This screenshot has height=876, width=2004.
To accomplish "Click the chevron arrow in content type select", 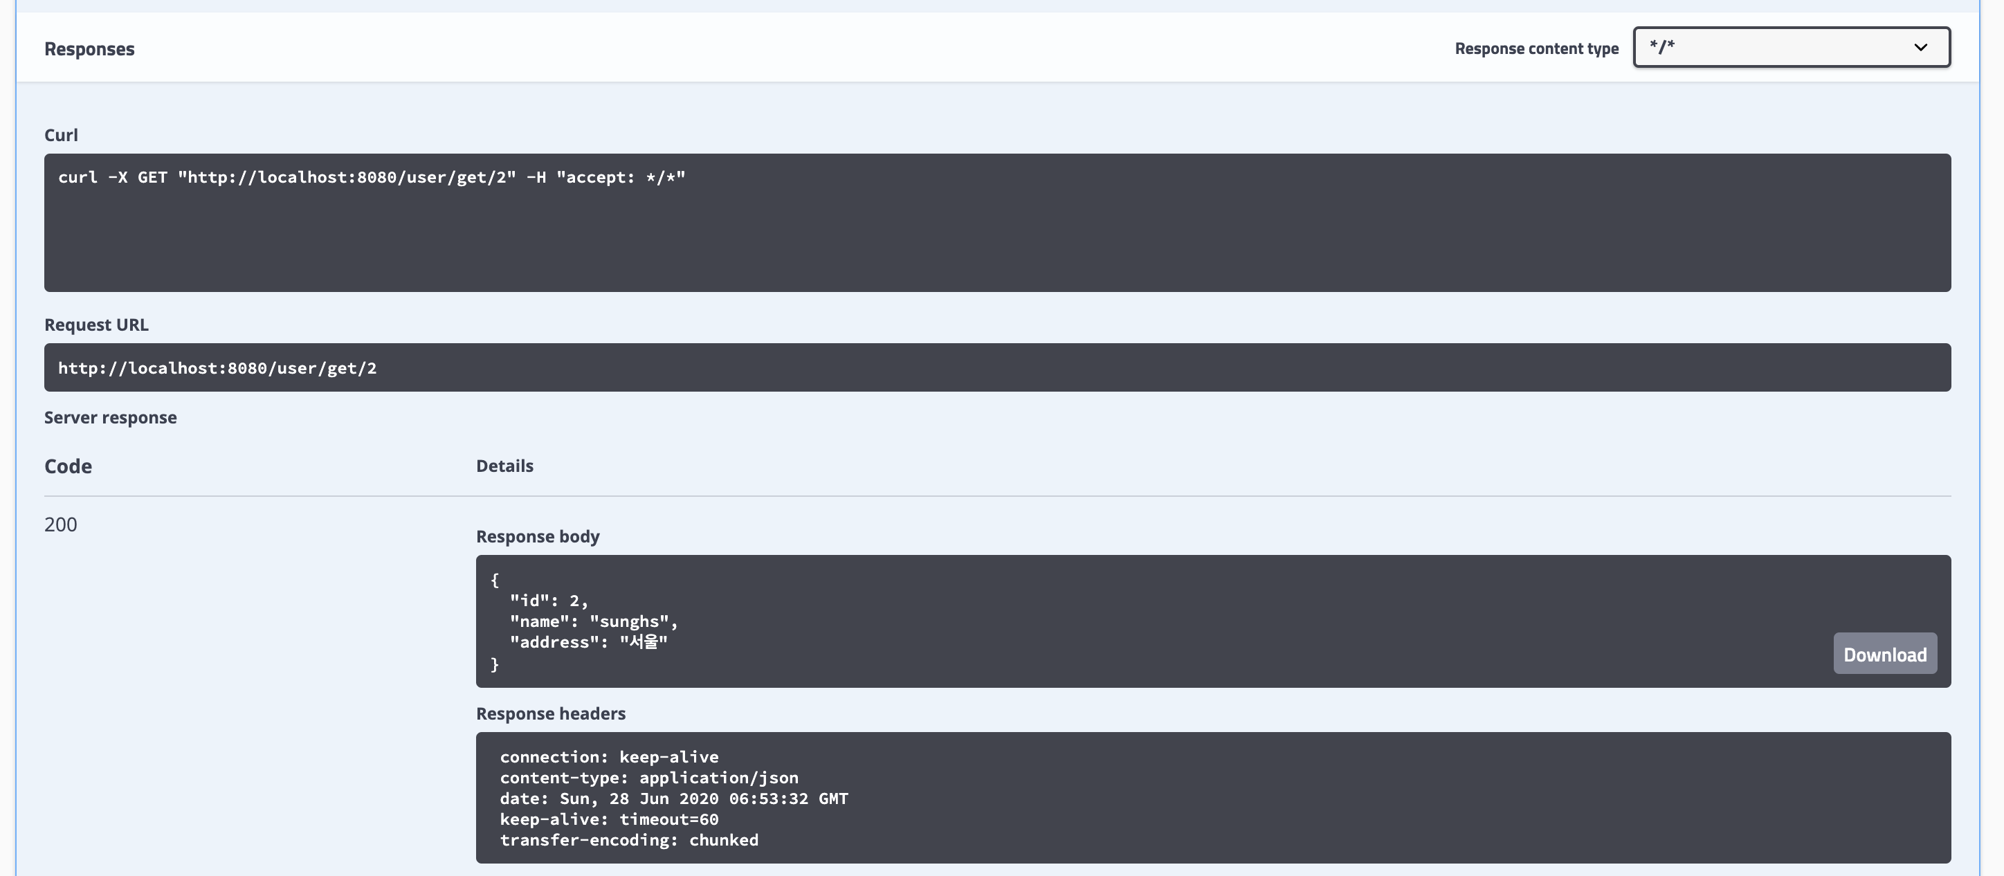I will pyautogui.click(x=1920, y=48).
